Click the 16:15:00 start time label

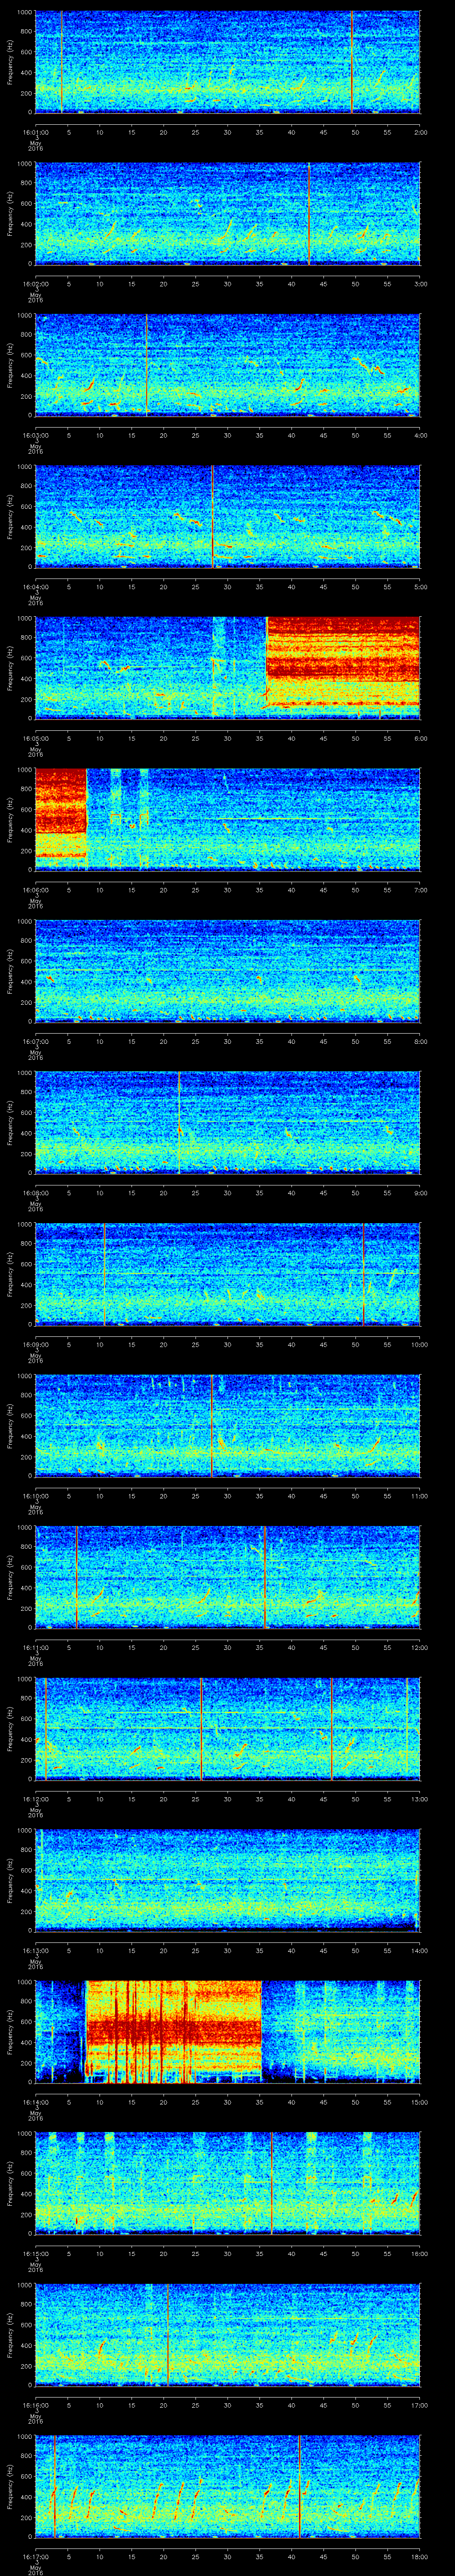[35, 2253]
